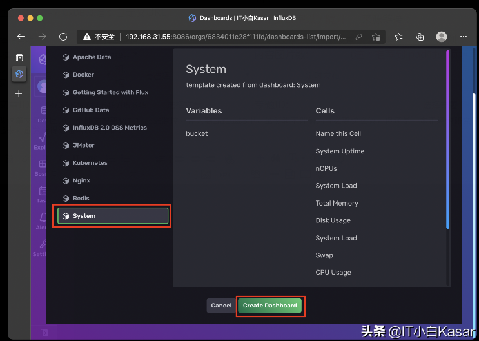The height and width of the screenshot is (341, 479).
Task: Click the address bar URL
Action: click(235, 37)
